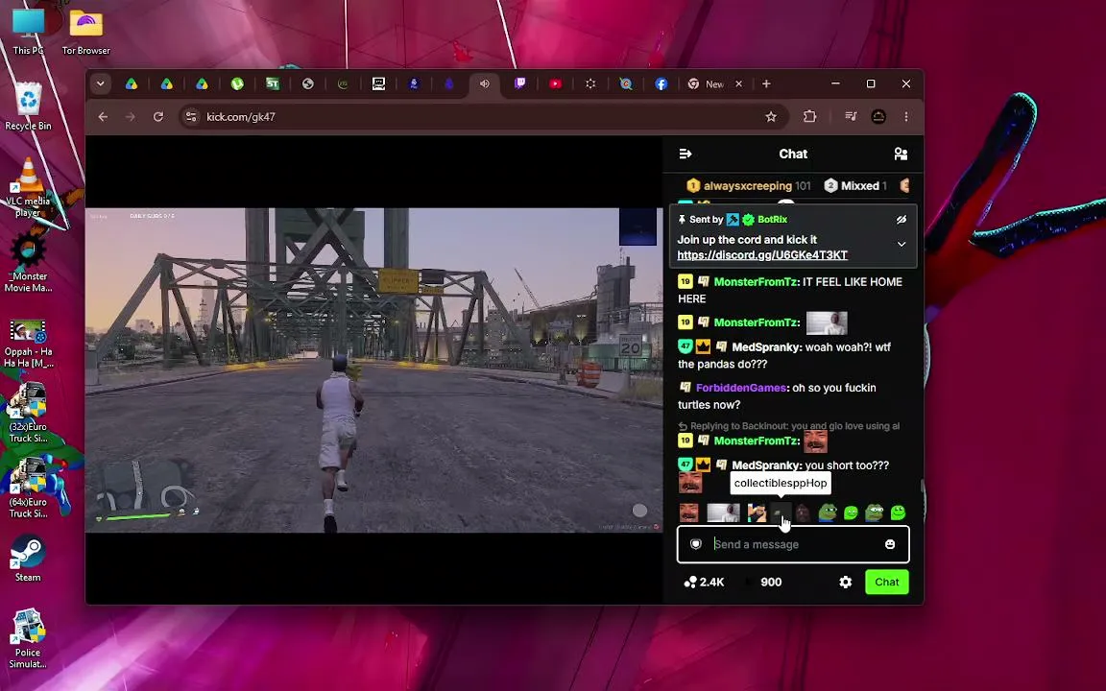Open Mixxed gifter entry

pyautogui.click(x=854, y=185)
